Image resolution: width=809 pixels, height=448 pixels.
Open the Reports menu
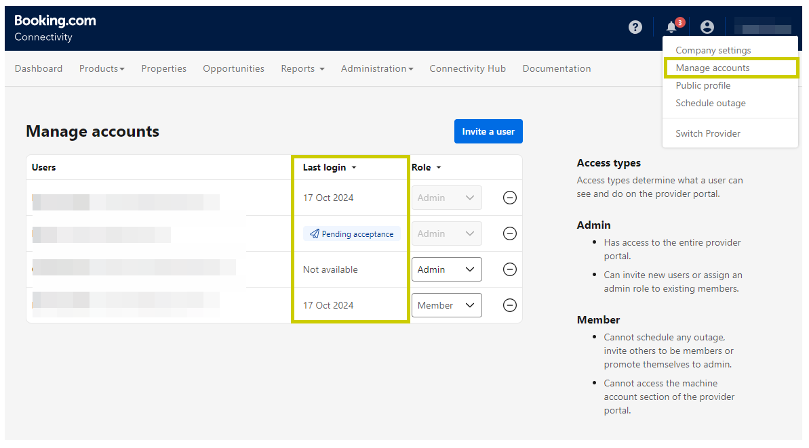[x=302, y=68]
